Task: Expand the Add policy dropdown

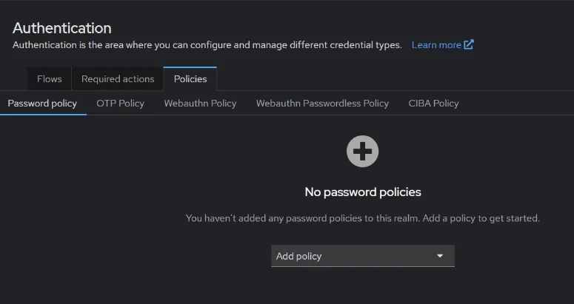Action: 363,256
